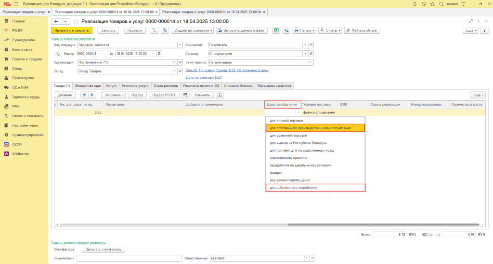Switch to Реквизиты печати и ЭД tab
Screen dimensions: 493x264
tap(201, 85)
